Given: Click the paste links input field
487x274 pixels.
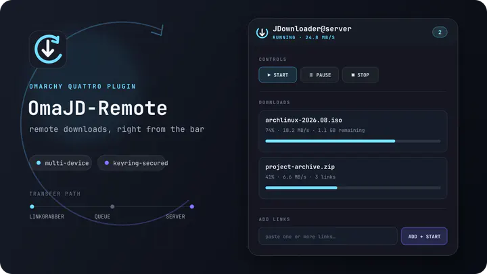Looking at the screenshot, I should click(x=328, y=236).
